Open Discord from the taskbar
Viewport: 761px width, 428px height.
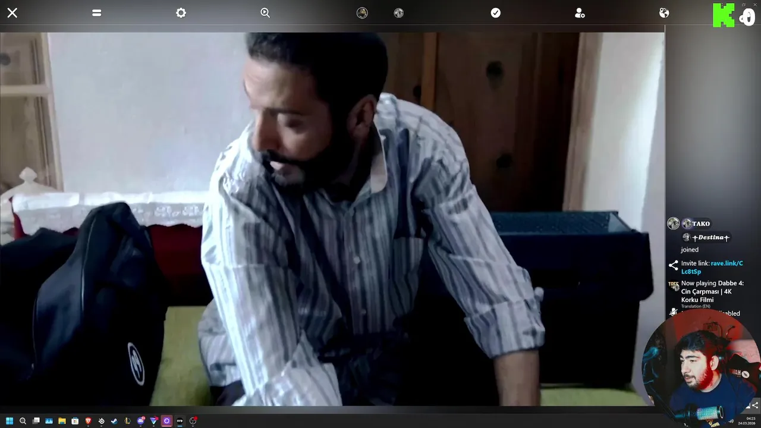pos(141,421)
